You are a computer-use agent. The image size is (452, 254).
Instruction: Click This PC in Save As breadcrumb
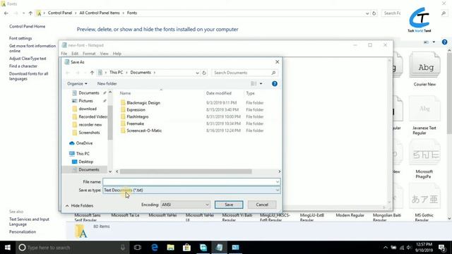(116, 73)
